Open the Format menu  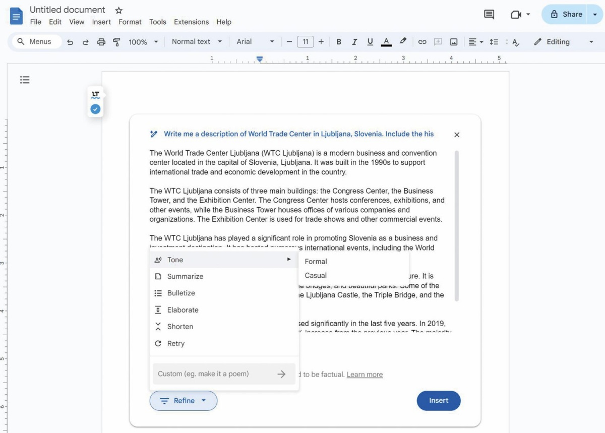(x=130, y=22)
